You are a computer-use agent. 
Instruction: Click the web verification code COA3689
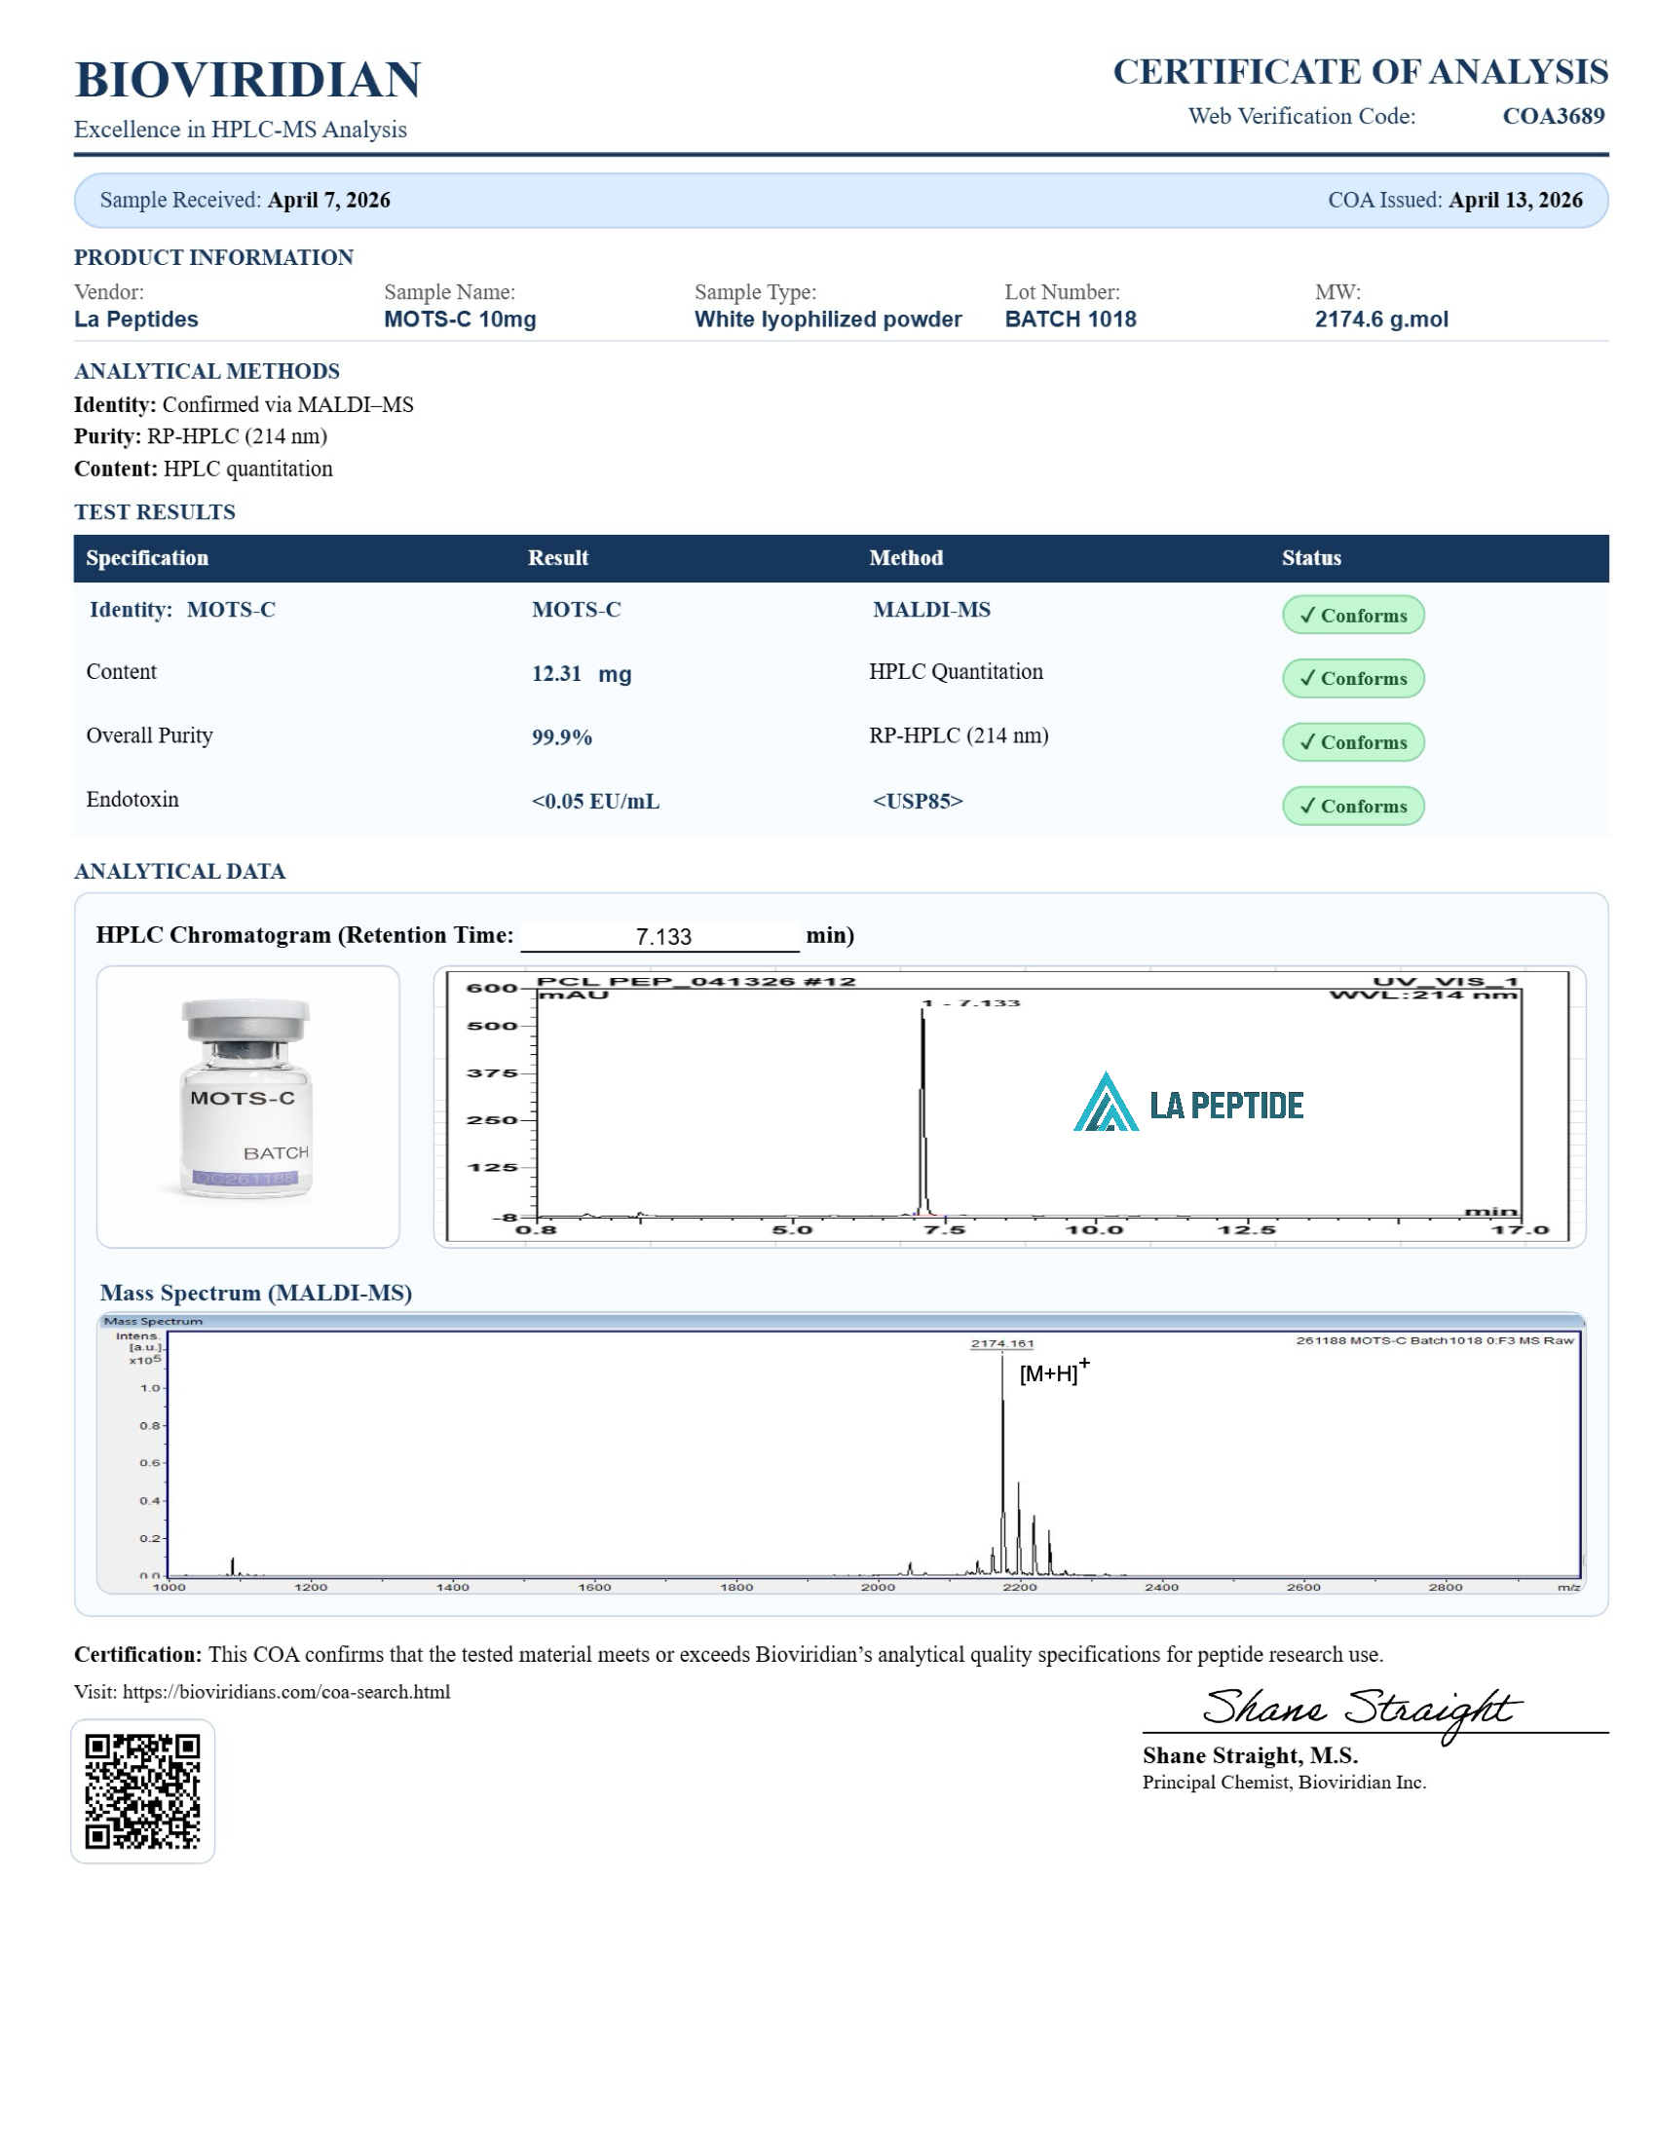pos(1553,116)
